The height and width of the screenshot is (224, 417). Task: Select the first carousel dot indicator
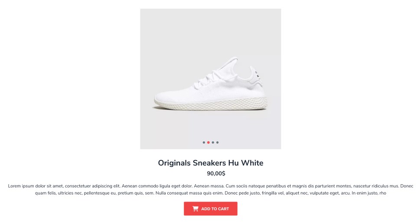coord(204,143)
